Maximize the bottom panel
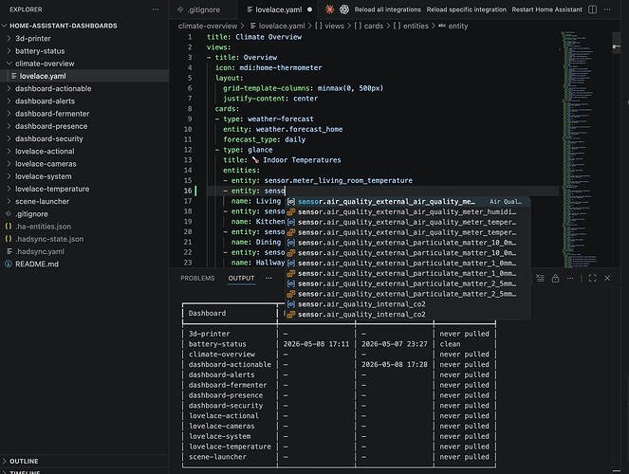The image size is (629, 474). coord(592,278)
